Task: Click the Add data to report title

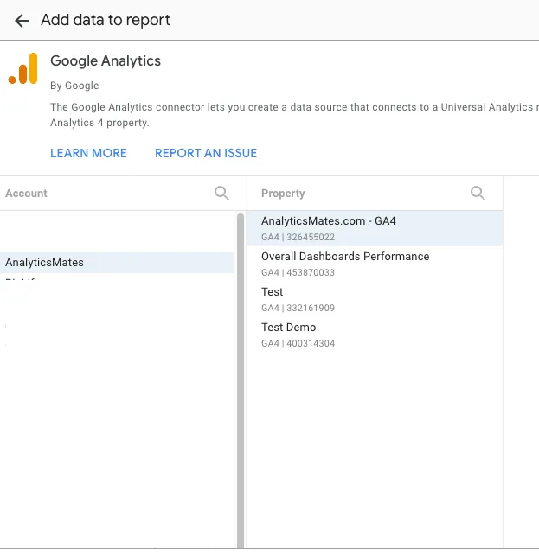Action: (106, 20)
